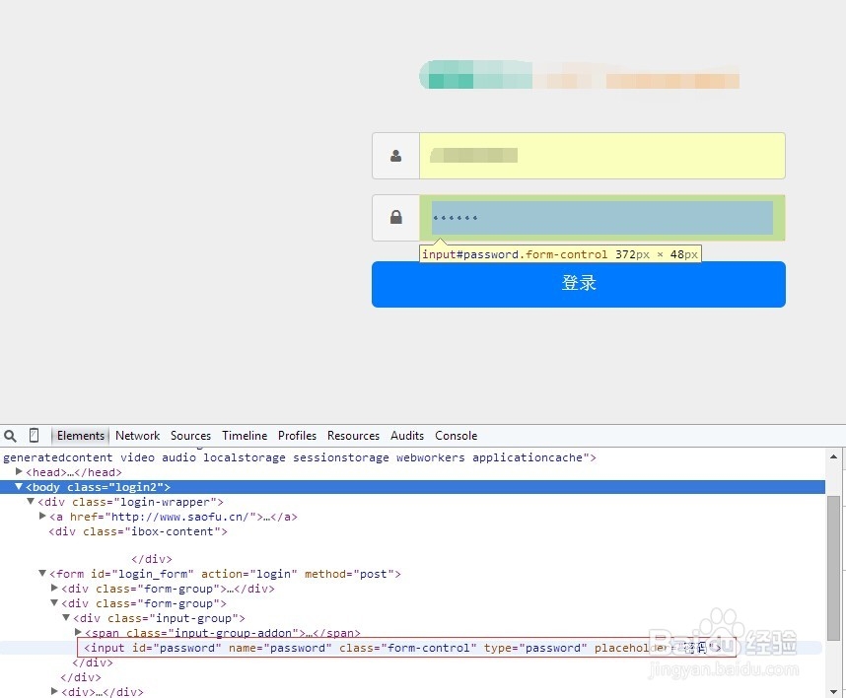Switch to the Resources tab
Image resolution: width=846 pixels, height=698 pixels.
coord(353,436)
